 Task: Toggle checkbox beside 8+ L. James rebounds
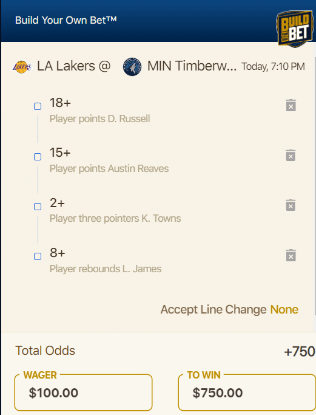point(38,256)
